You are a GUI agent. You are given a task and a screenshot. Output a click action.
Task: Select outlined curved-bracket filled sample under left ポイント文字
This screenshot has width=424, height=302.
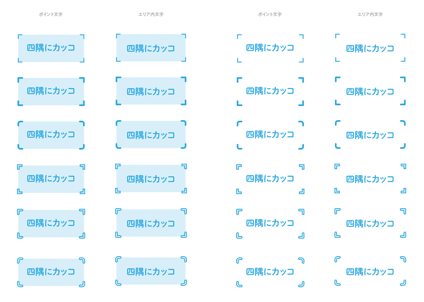pyautogui.click(x=51, y=272)
